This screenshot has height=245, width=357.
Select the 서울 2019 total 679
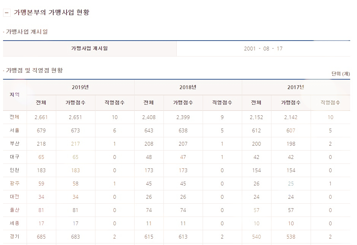point(41,130)
